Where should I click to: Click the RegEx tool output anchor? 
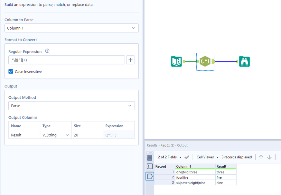[x=213, y=62]
